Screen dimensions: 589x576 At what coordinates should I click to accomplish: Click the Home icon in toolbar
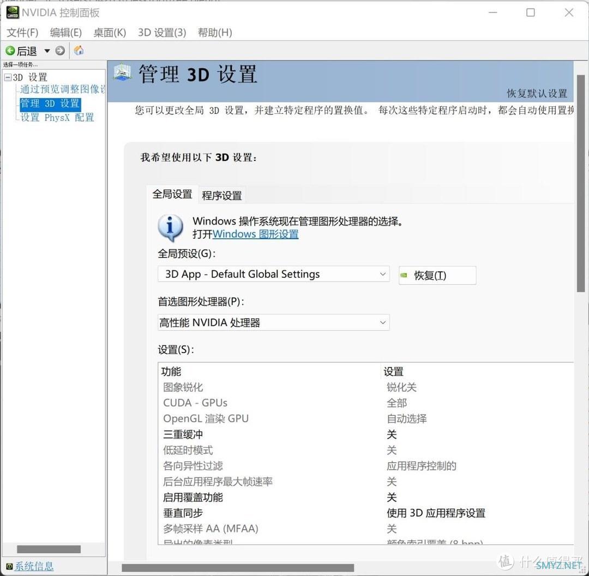[79, 50]
